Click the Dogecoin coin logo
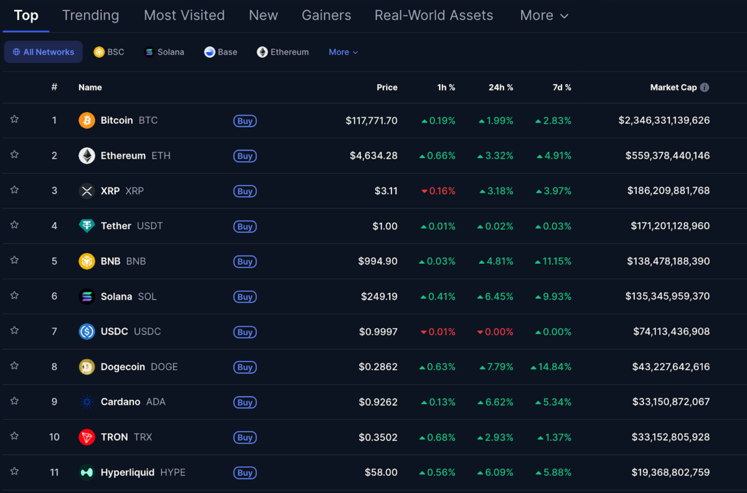This screenshot has height=493, width=747. point(87,367)
